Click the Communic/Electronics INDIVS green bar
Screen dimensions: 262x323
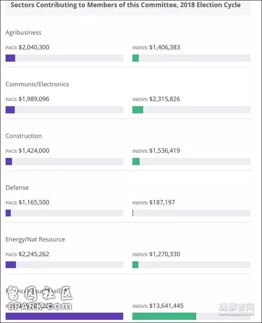(138, 110)
